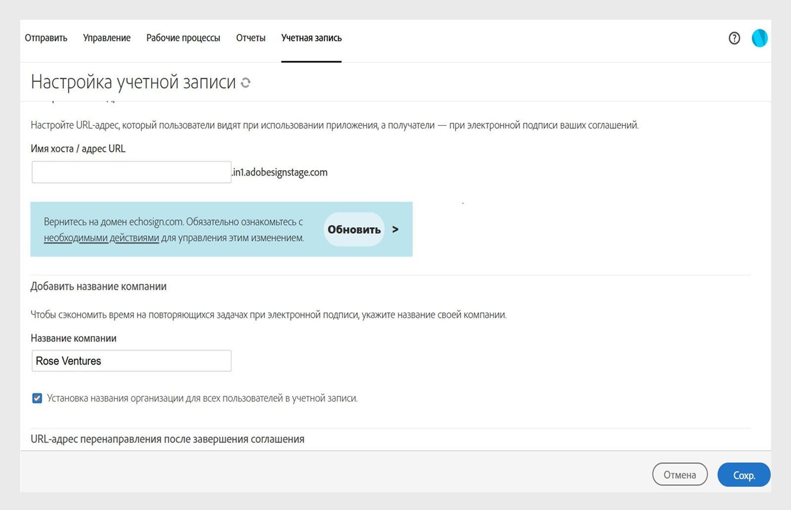Switch to the Управление tab

click(107, 38)
